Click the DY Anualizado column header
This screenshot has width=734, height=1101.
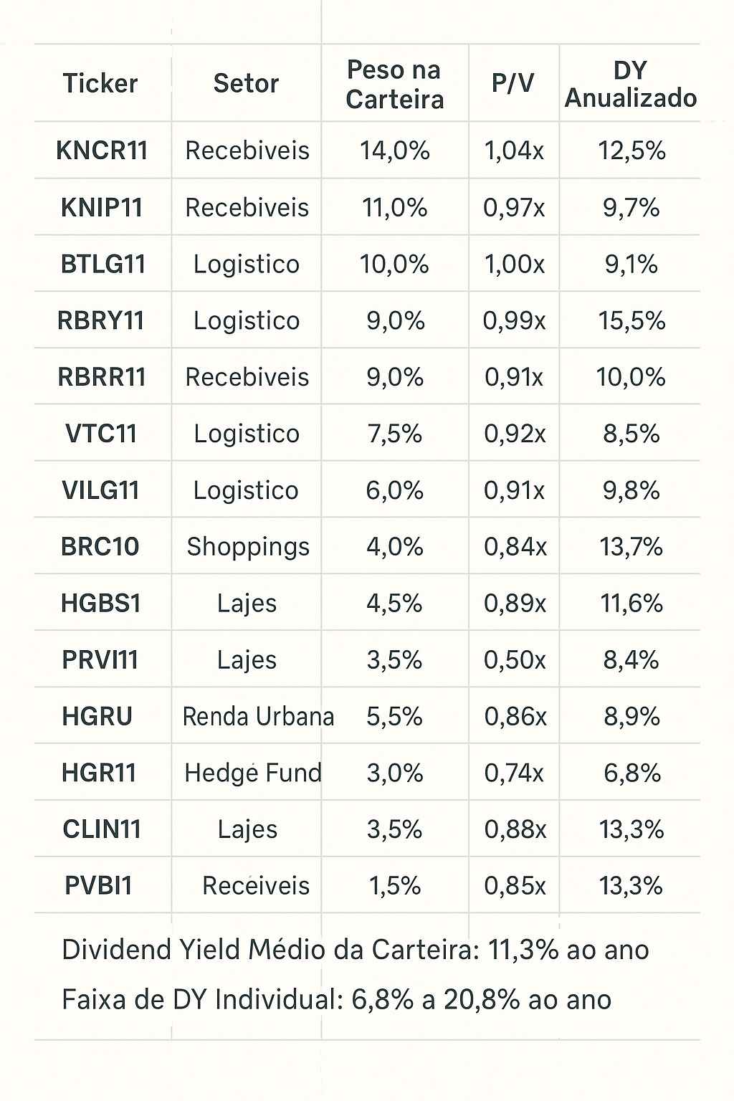631,84
